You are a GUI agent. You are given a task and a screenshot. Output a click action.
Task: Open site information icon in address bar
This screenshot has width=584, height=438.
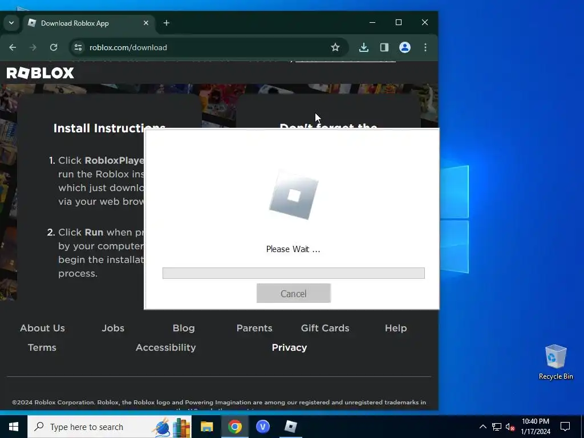coord(78,47)
